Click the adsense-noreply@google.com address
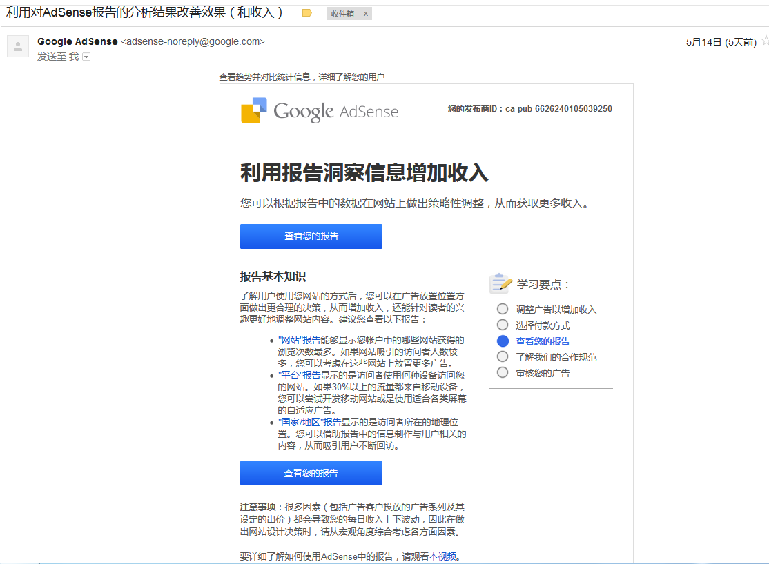The height and width of the screenshot is (564, 769). 193,41
